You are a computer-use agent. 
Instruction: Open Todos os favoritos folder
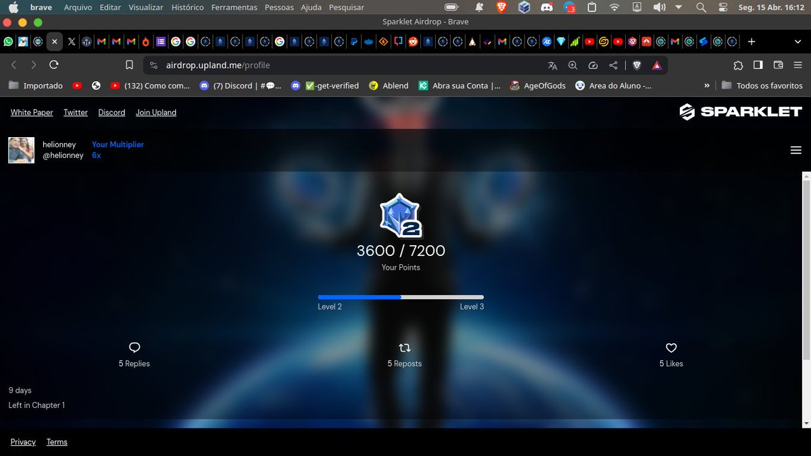coord(762,86)
